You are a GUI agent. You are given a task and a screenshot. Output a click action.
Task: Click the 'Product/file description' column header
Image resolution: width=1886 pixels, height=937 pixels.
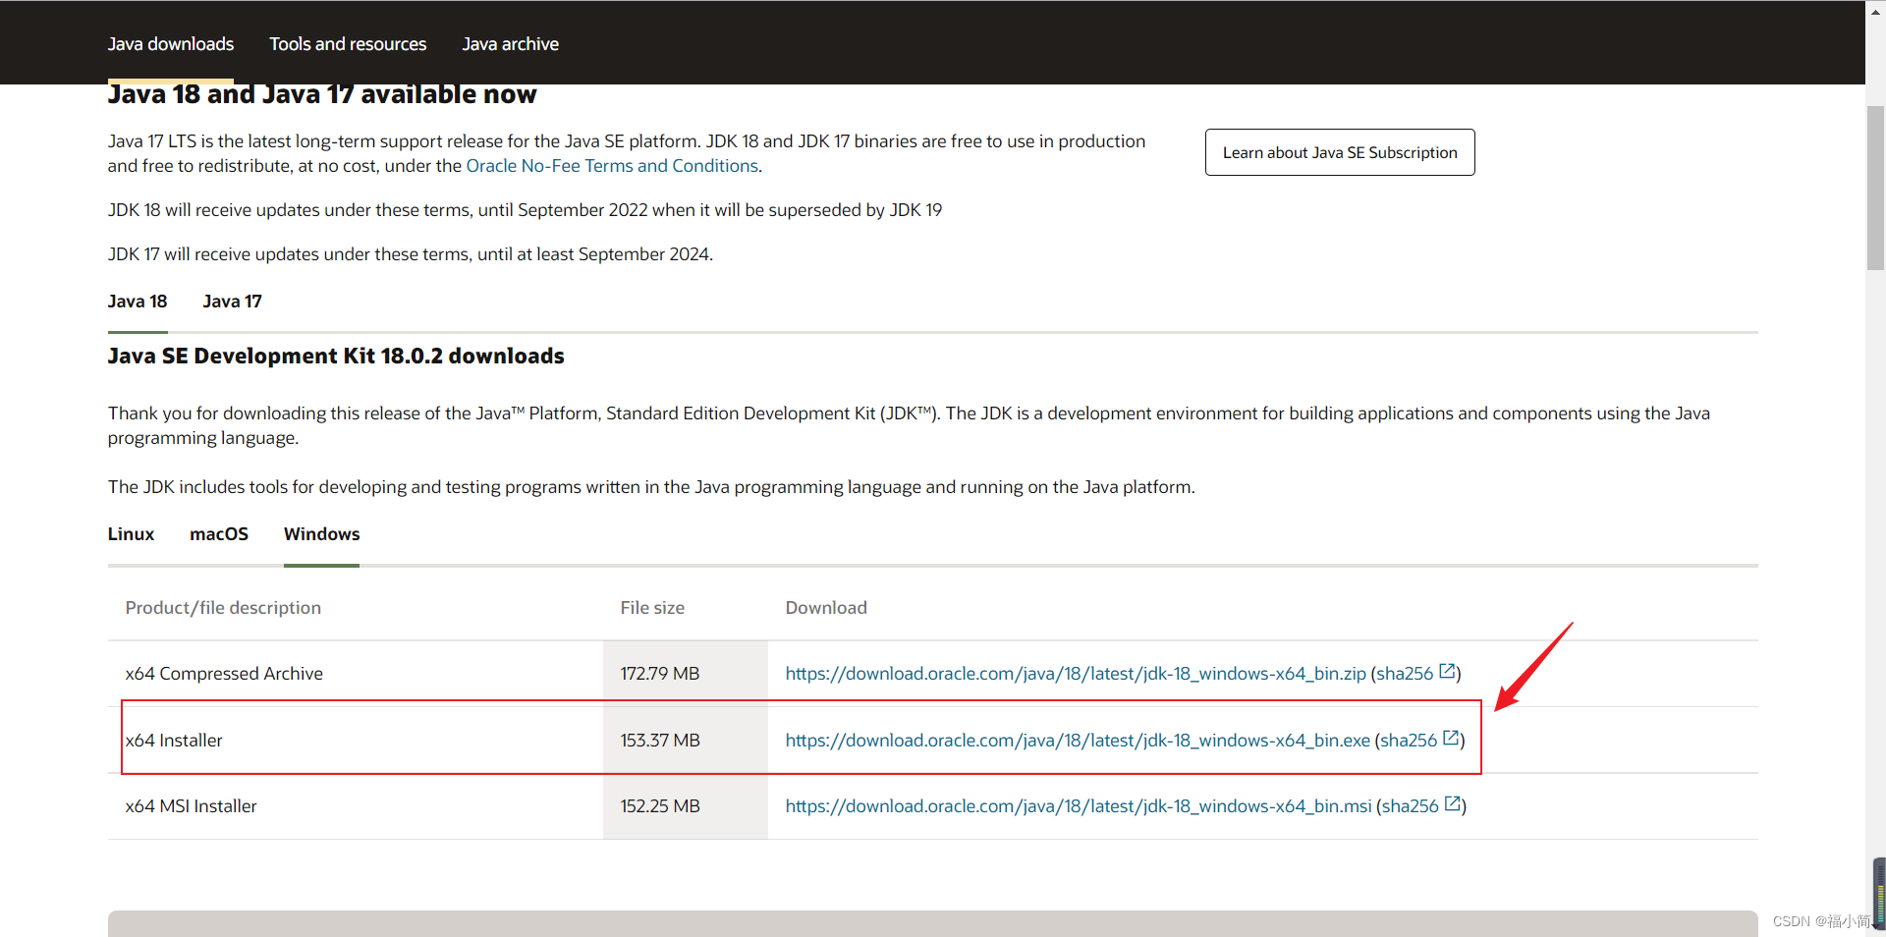[223, 608]
